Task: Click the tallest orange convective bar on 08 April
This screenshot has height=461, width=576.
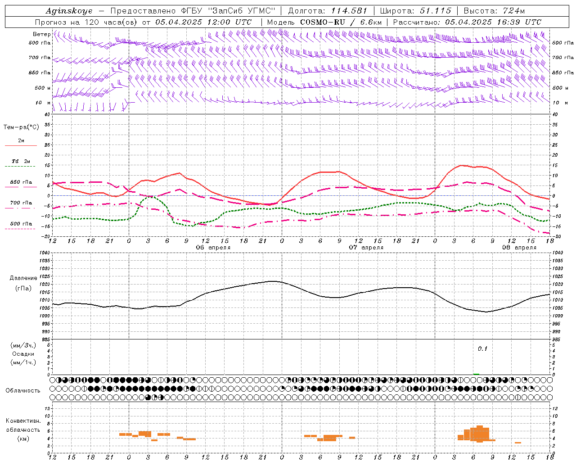Action: tap(480, 434)
